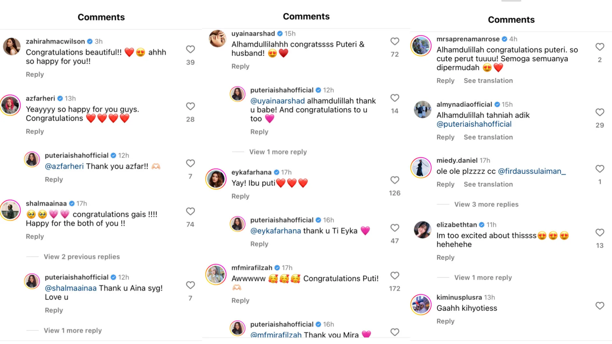Viewport: 612px width, 344px height.
Task: Like uyainaarshad's Alhamdullilah comment
Action: pos(395,41)
